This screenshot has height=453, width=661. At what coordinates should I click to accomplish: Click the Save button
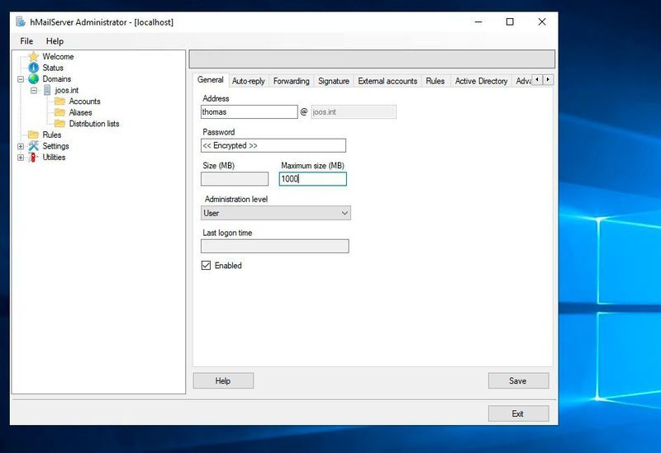pyautogui.click(x=518, y=380)
